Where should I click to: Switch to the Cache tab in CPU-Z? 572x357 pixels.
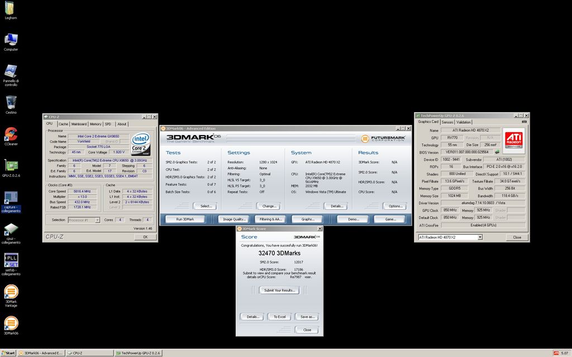(x=63, y=124)
